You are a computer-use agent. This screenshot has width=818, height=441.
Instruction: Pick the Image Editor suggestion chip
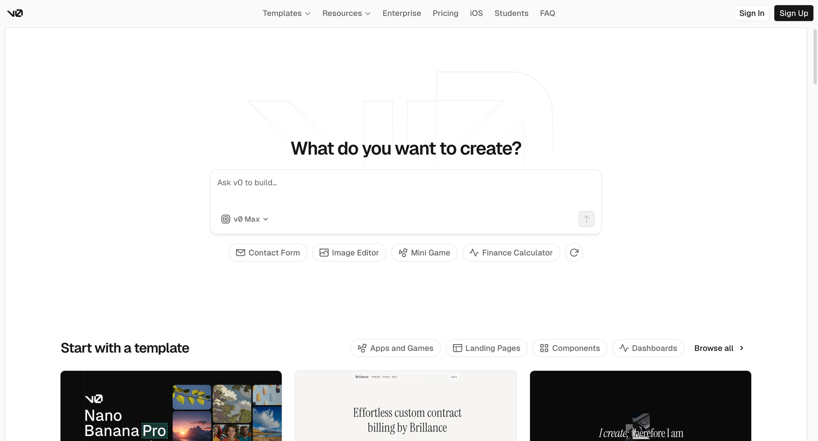[349, 253]
